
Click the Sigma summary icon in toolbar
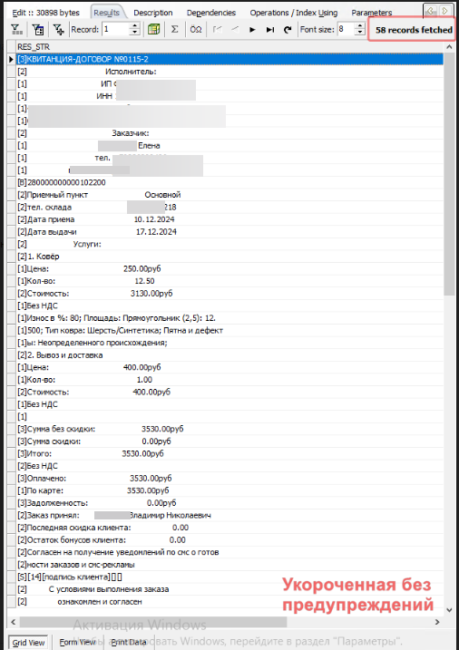tap(174, 29)
